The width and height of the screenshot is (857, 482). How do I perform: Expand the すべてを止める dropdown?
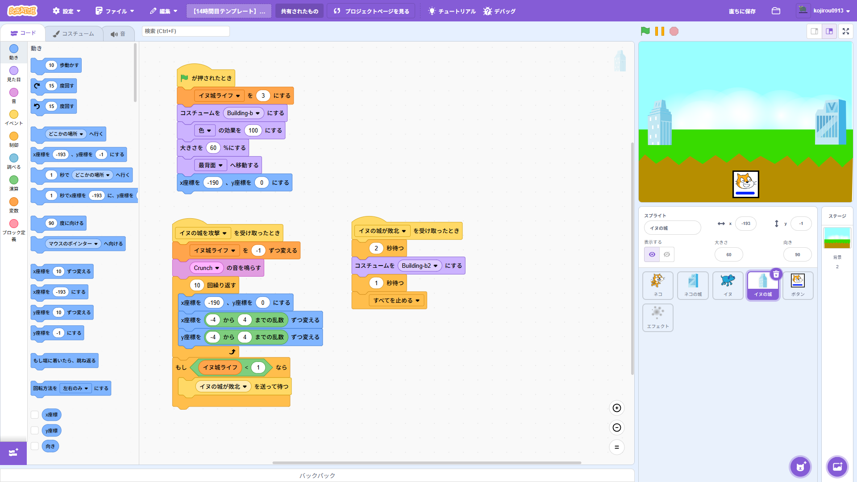(x=417, y=301)
